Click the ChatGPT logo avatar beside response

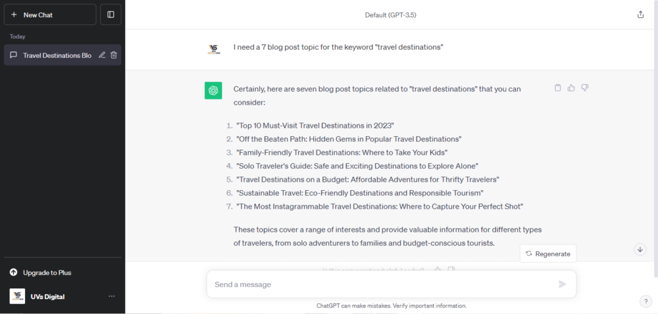coord(213,91)
